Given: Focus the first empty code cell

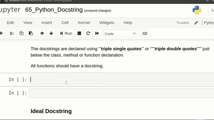Looking at the screenshot, I should tap(121, 80).
